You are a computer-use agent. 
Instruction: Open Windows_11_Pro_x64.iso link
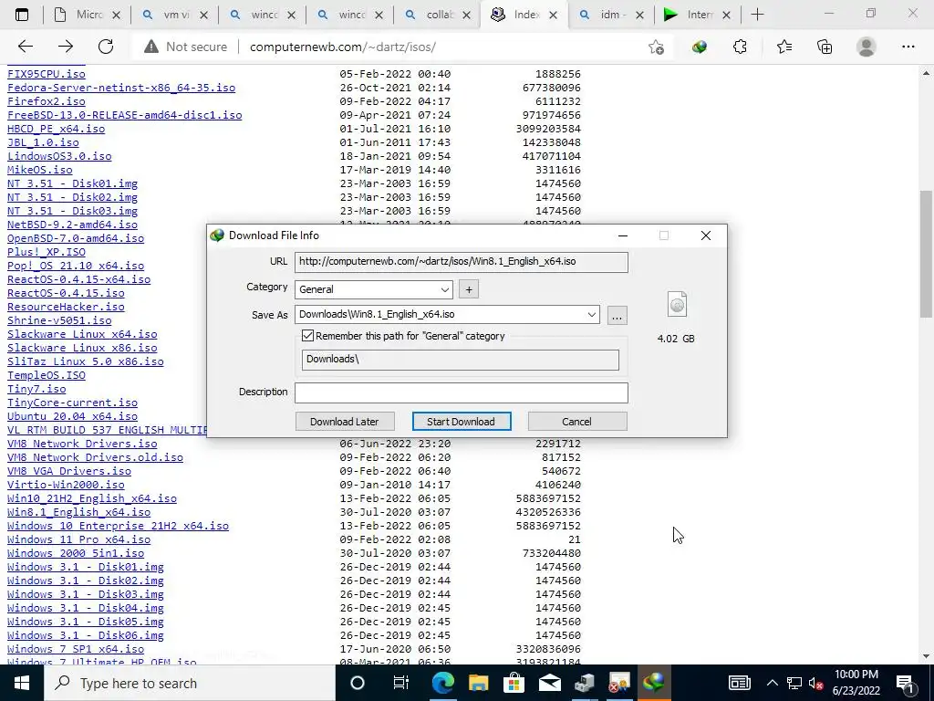pos(78,539)
